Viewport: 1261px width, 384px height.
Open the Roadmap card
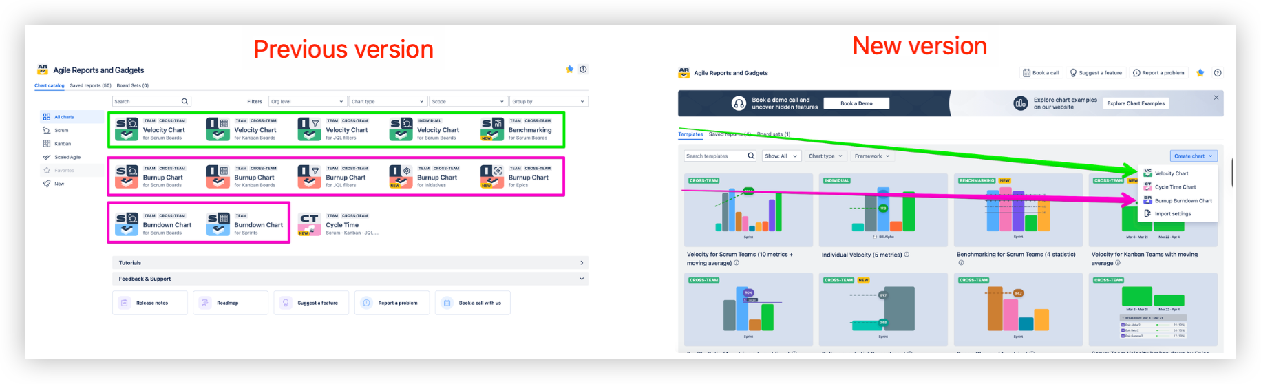231,303
